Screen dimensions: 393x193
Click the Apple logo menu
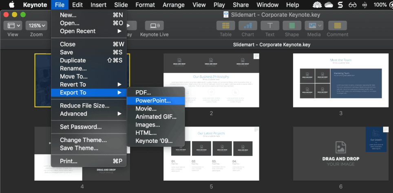12,5
